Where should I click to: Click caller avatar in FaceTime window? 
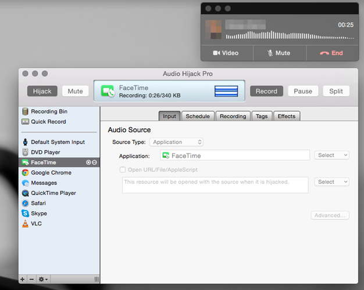click(x=213, y=30)
